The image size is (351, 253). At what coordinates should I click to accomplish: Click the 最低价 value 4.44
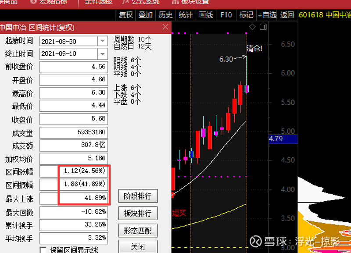point(74,106)
